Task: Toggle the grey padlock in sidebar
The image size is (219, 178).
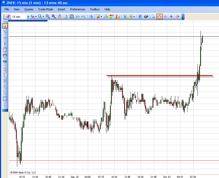Action: point(5,105)
